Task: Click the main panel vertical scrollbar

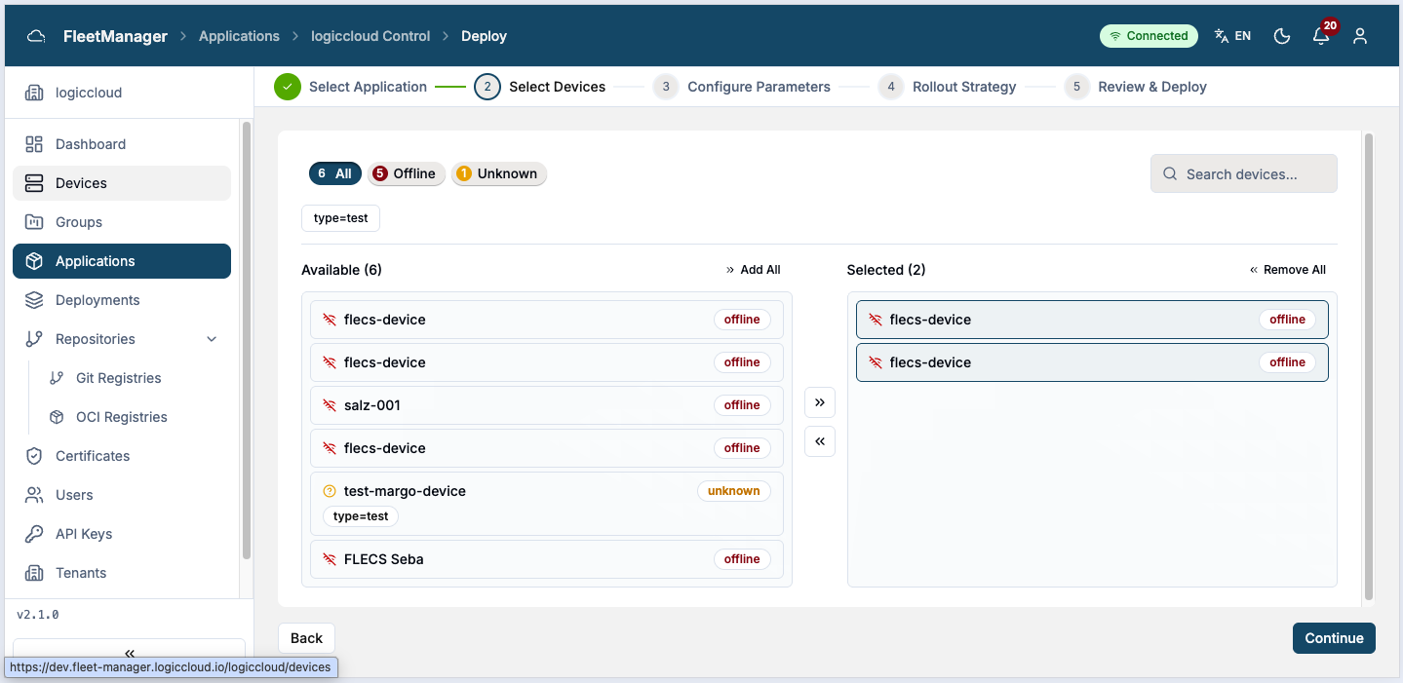Action: point(1369,366)
